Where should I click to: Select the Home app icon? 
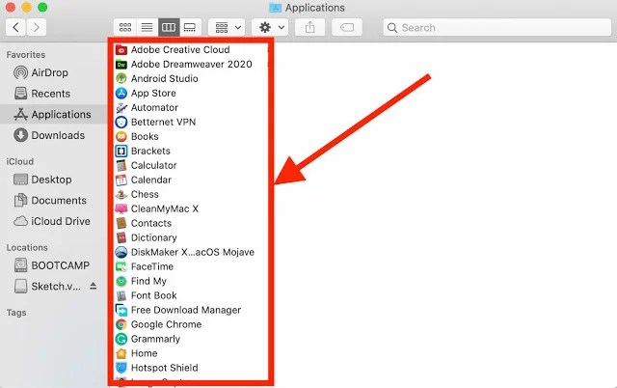[x=121, y=353]
